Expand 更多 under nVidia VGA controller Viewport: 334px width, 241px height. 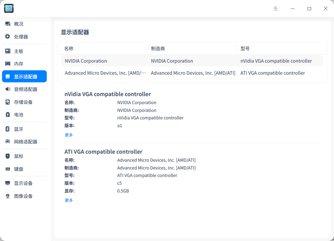[x=69, y=135]
